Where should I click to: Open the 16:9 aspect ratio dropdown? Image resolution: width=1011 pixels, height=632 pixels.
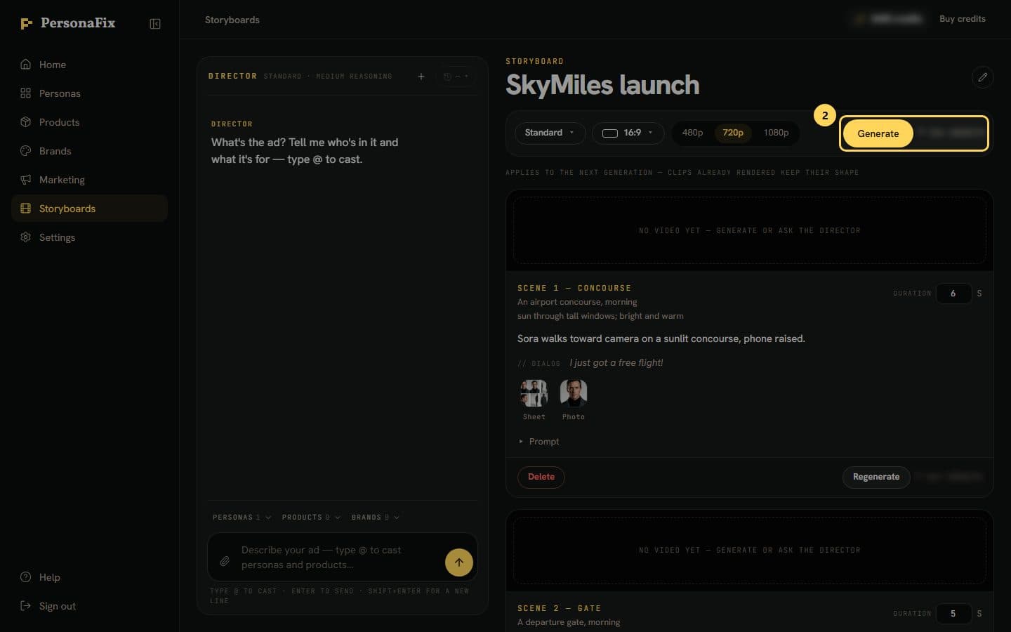(628, 133)
